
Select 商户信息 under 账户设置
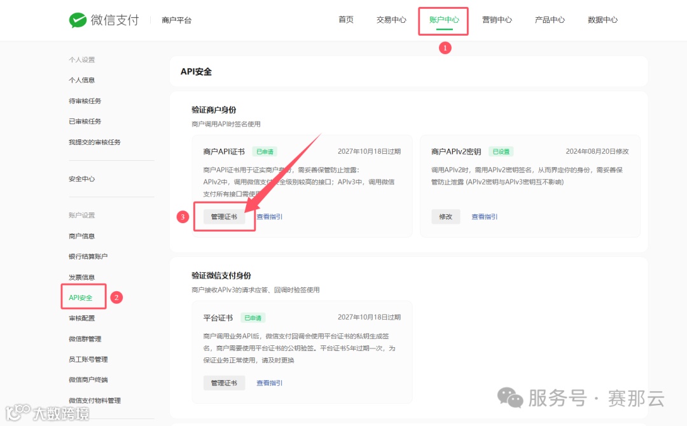point(81,236)
